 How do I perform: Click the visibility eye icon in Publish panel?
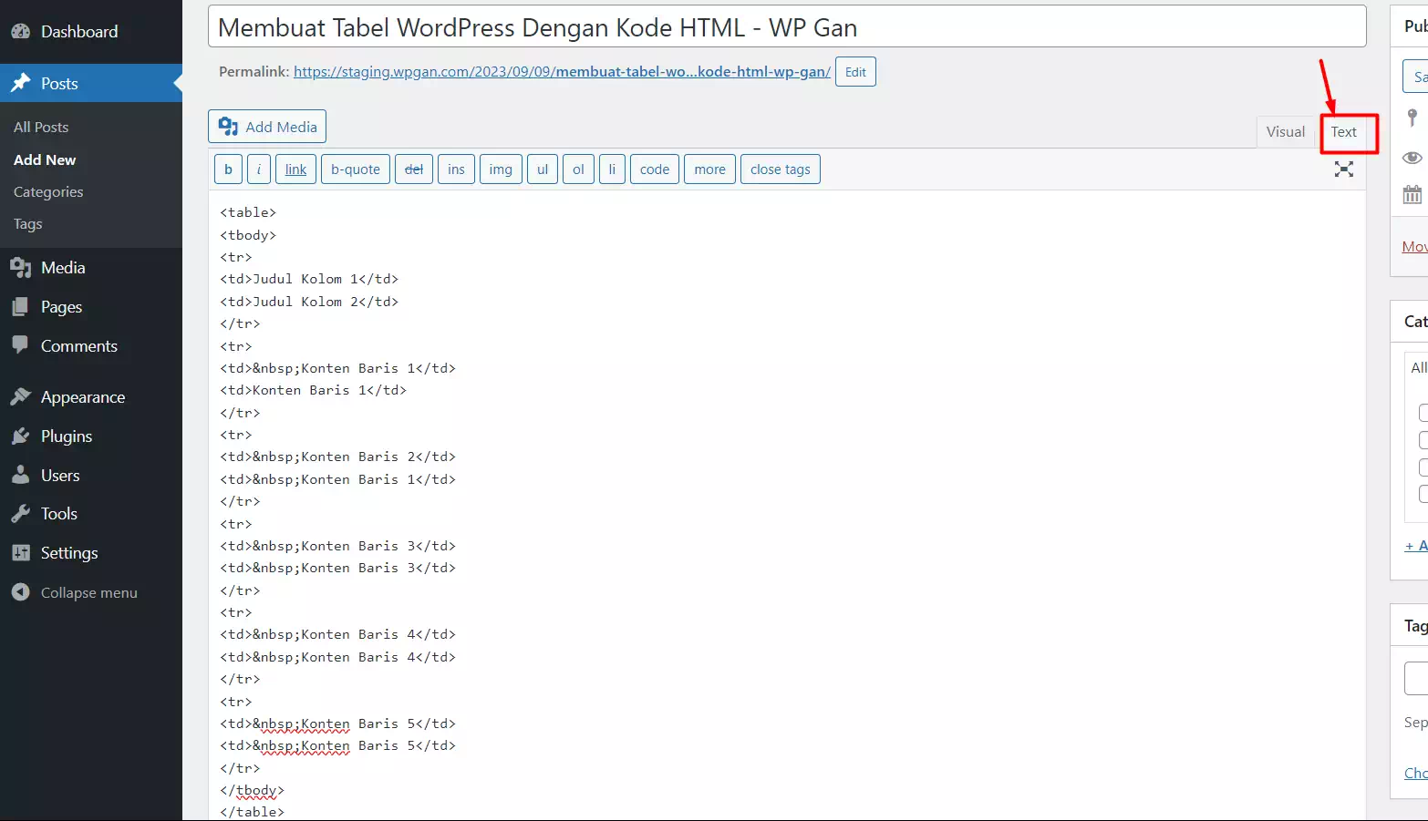pos(1412,158)
